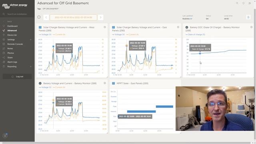Click the Reporting sidebar icon
Screen dimensions: 256x144
(4, 67)
